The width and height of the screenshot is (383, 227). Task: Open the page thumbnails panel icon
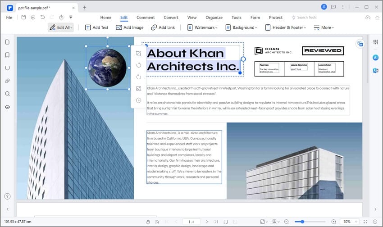7,42
